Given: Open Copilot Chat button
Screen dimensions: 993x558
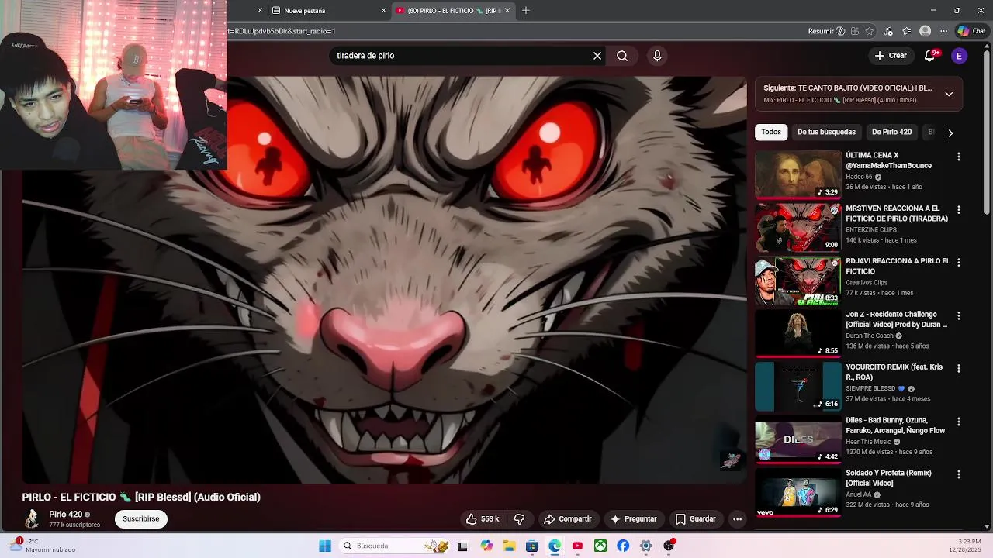Looking at the screenshot, I should tap(971, 31).
